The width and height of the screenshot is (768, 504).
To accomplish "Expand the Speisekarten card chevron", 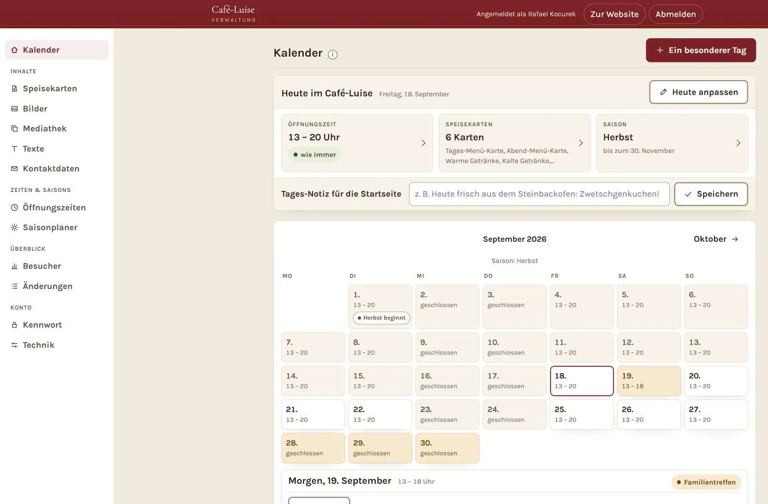I will point(581,143).
